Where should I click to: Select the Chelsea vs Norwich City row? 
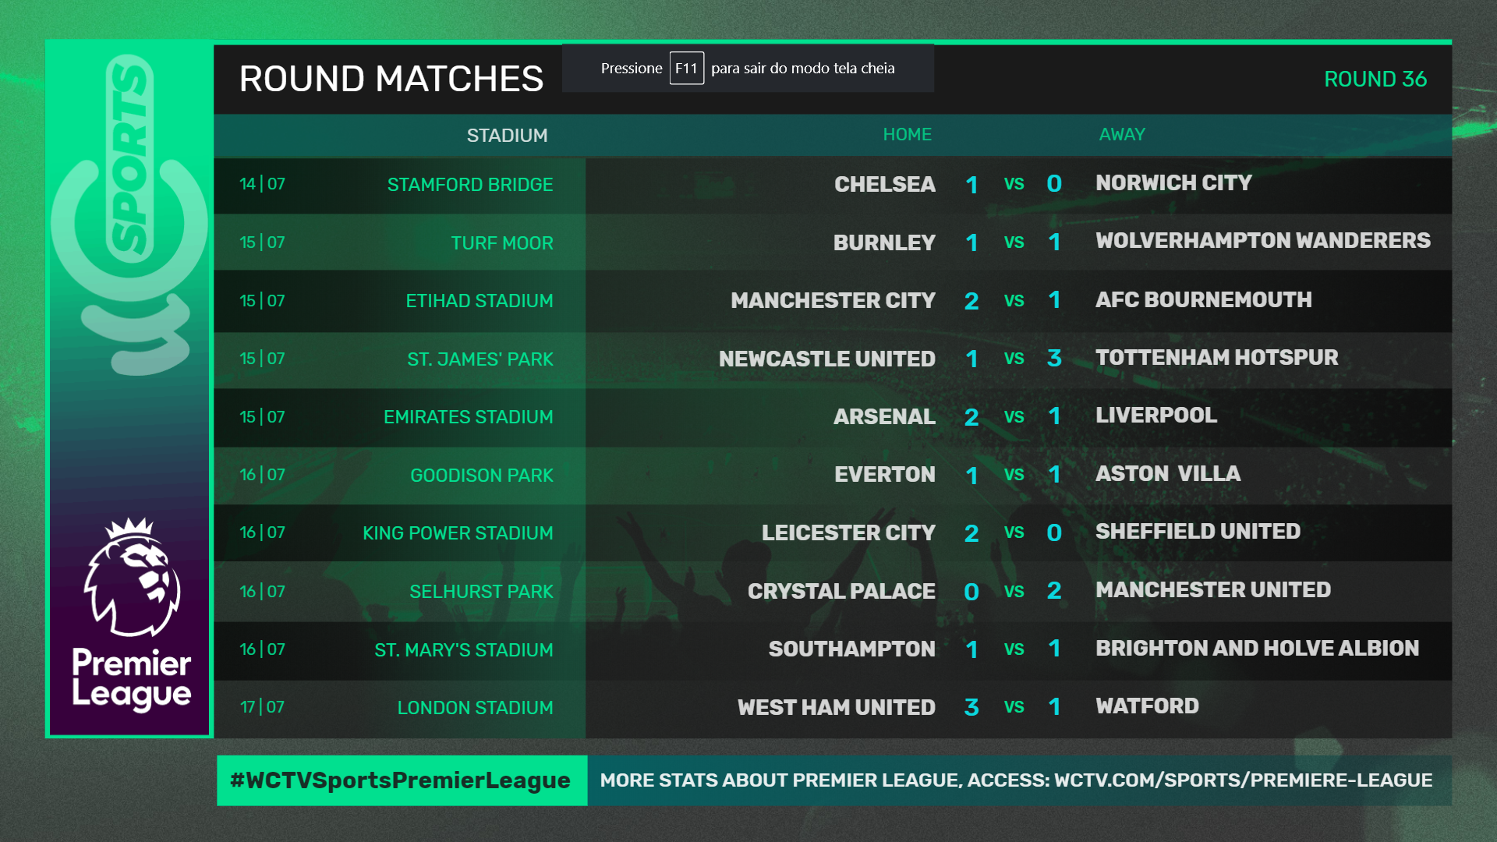(832, 185)
